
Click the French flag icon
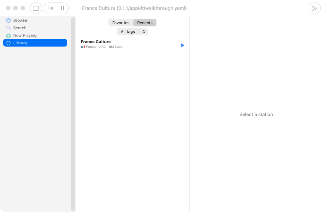pos(83,47)
